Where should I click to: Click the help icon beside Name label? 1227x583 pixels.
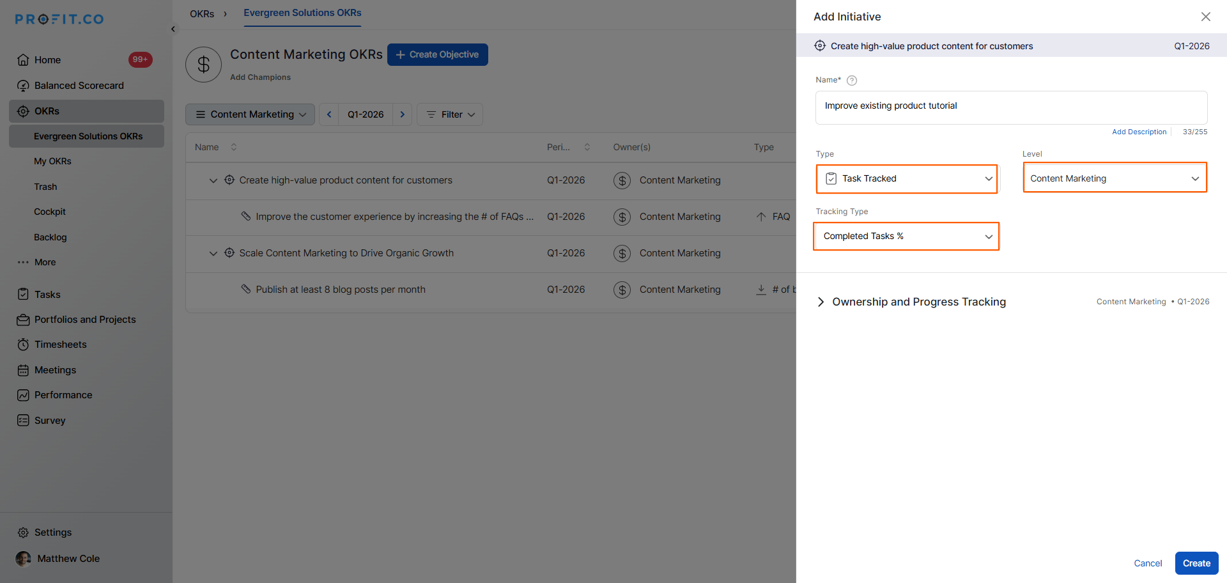851,81
